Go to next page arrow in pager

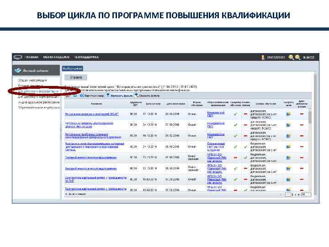click(x=296, y=195)
